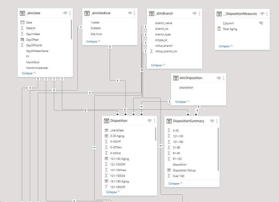This screenshot has height=202, width=279.
Task: Open more options for DispositionSummary table
Action: pyautogui.click(x=217, y=121)
